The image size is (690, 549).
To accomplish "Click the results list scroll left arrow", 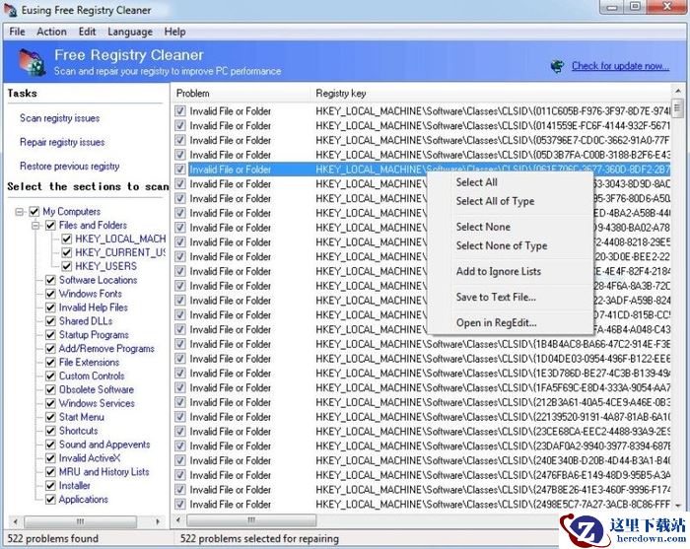I will click(178, 520).
